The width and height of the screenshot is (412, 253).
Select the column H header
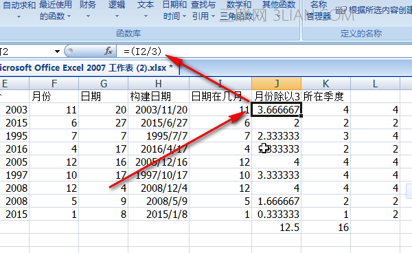159,83
